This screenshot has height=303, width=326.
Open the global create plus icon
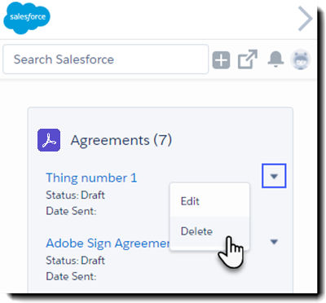tap(221, 59)
